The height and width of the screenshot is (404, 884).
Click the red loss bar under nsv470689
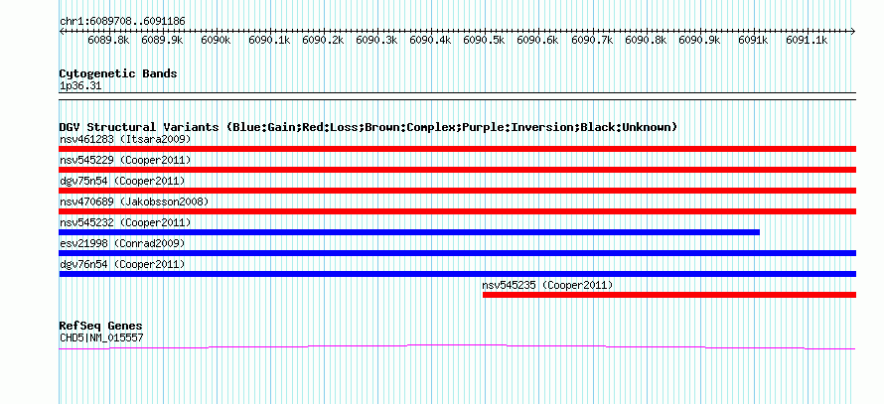point(457,211)
